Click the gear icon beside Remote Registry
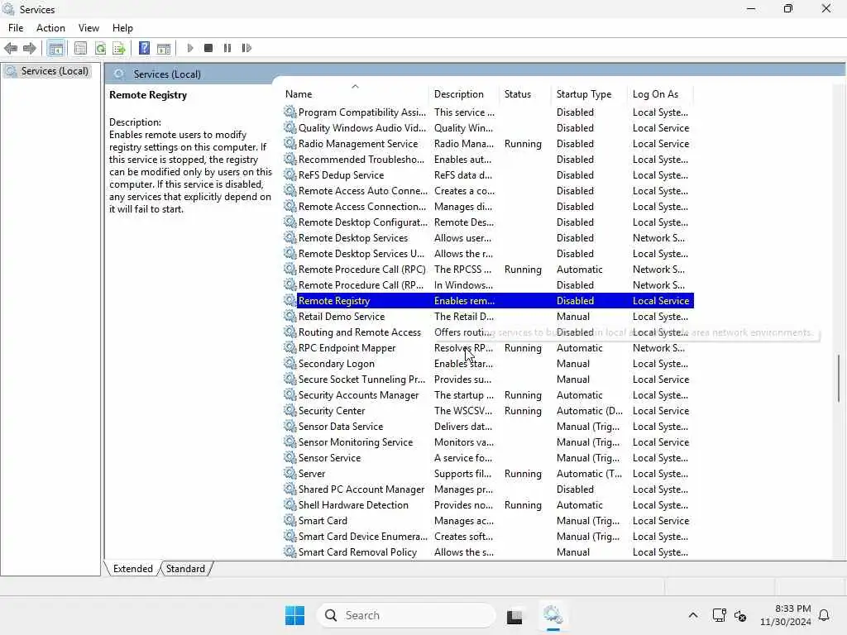This screenshot has height=635, width=847. (x=290, y=301)
